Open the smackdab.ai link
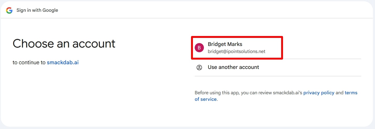375x129 pixels. [x=63, y=63]
